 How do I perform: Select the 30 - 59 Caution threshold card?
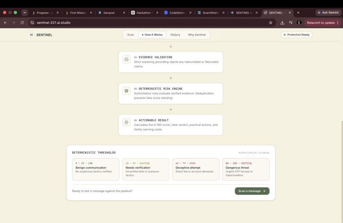click(146, 169)
